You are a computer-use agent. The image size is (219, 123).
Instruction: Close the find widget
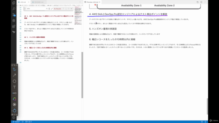(x=72, y=9)
